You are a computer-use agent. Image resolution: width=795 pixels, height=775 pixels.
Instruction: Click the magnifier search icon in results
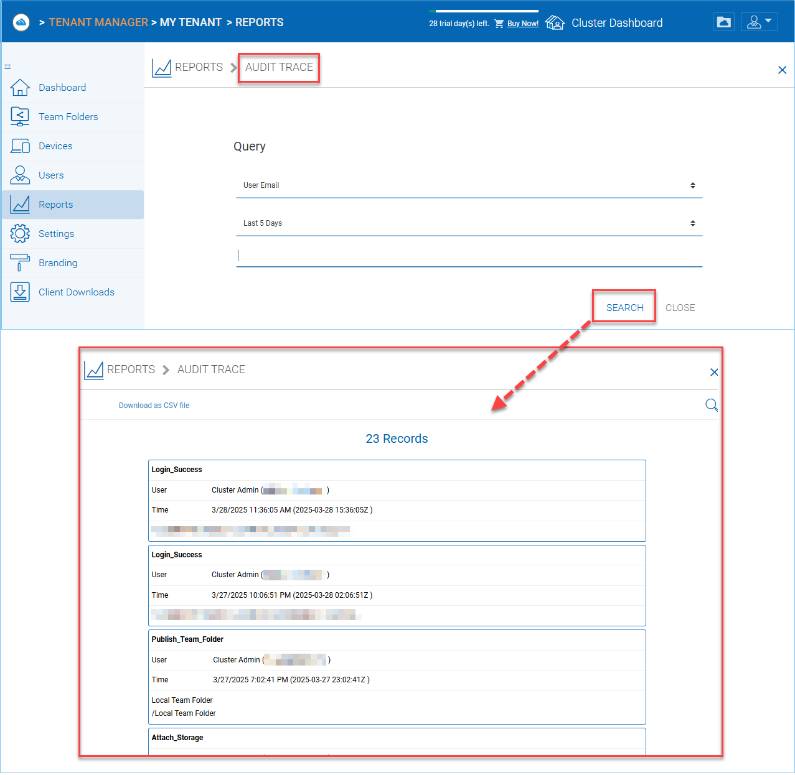pos(712,406)
